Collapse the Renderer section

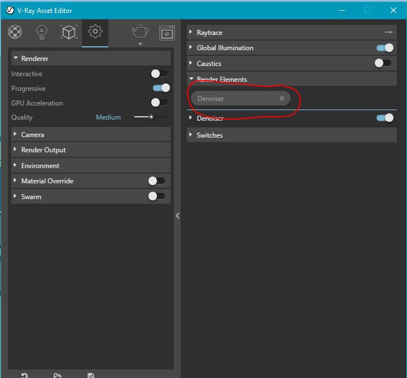[x=91, y=58]
